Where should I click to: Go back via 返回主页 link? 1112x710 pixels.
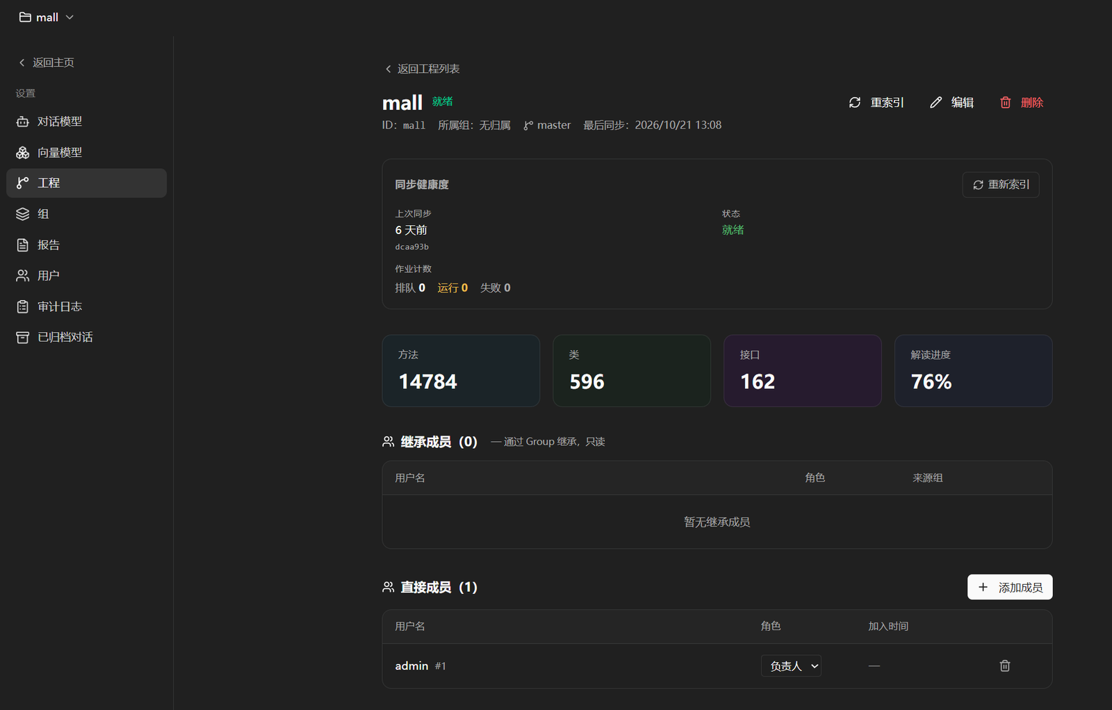[46, 63]
